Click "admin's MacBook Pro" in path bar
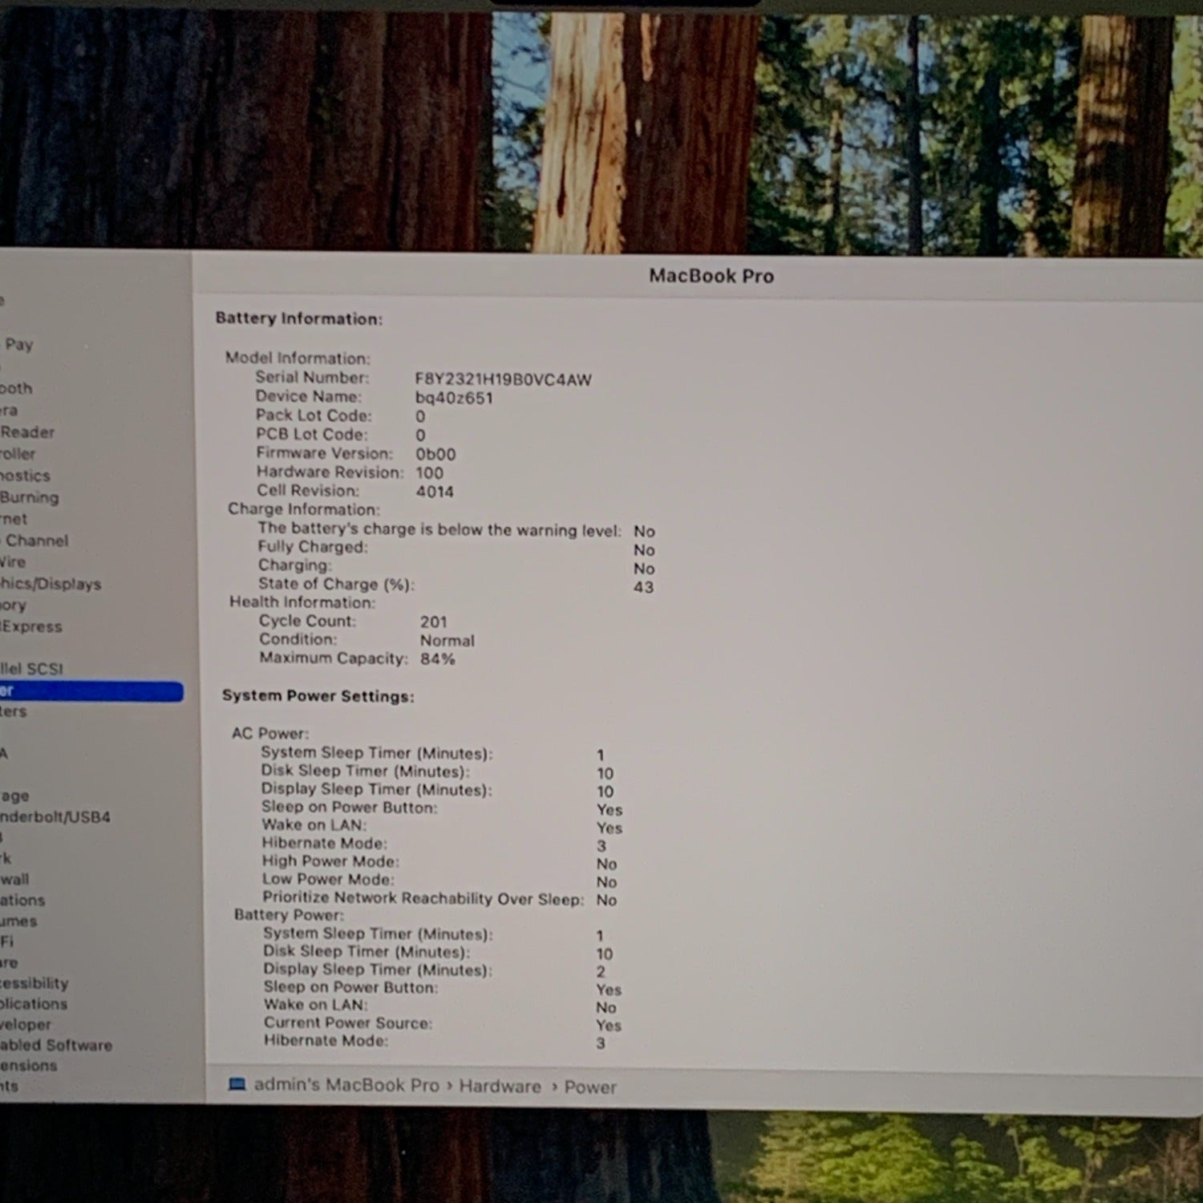 click(346, 1085)
